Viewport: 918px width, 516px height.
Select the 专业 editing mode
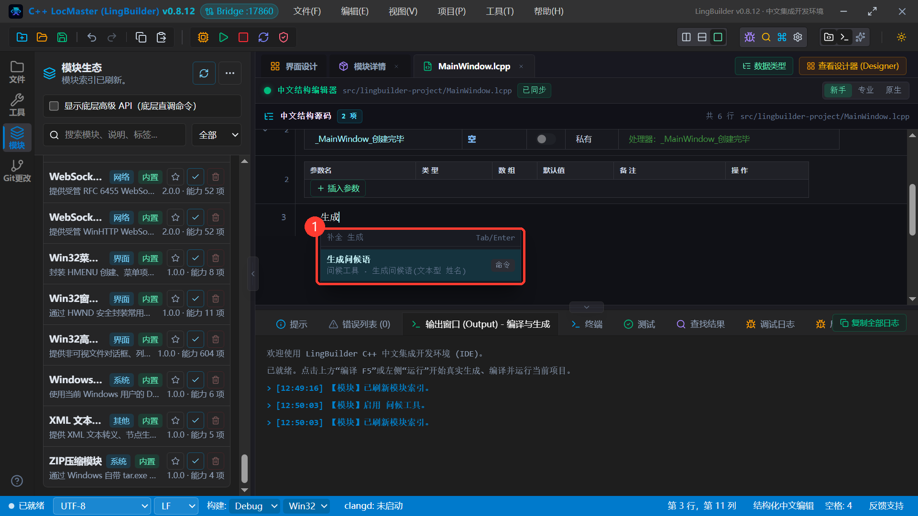click(x=865, y=90)
